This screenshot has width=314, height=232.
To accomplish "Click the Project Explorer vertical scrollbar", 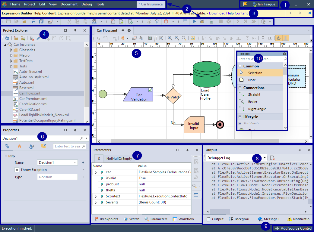I will (x=87, y=77).
